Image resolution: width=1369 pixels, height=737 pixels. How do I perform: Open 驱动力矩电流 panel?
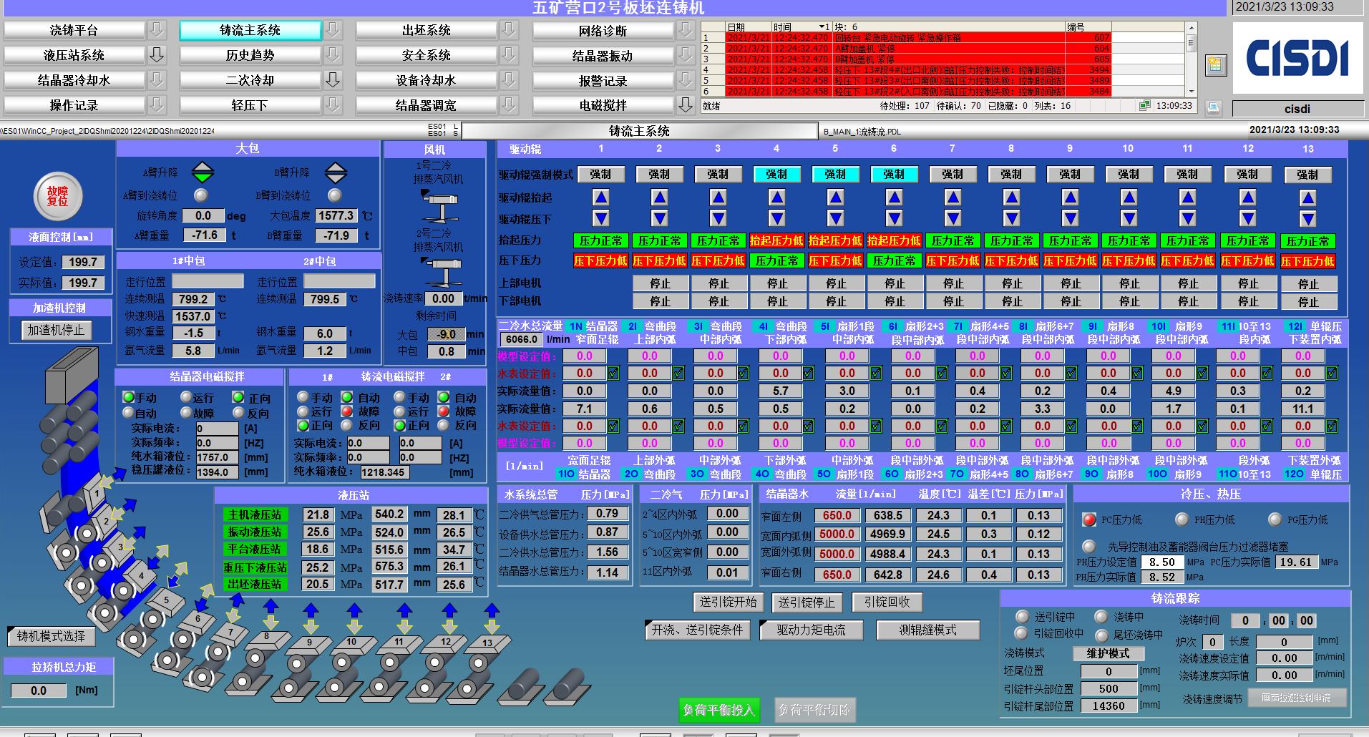pos(811,630)
